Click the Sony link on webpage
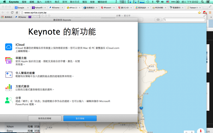The height and width of the screenshot is (133, 213). (x=10, y=131)
